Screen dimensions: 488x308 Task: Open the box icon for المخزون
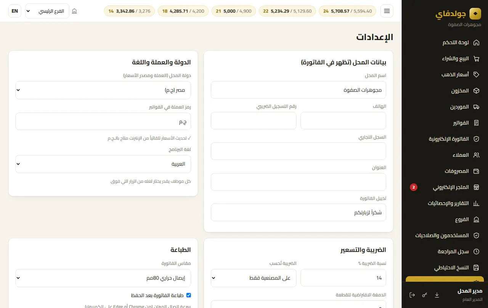[476, 91]
